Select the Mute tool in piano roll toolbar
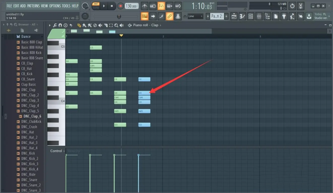This screenshot has width=333, height=193. (x=100, y=25)
